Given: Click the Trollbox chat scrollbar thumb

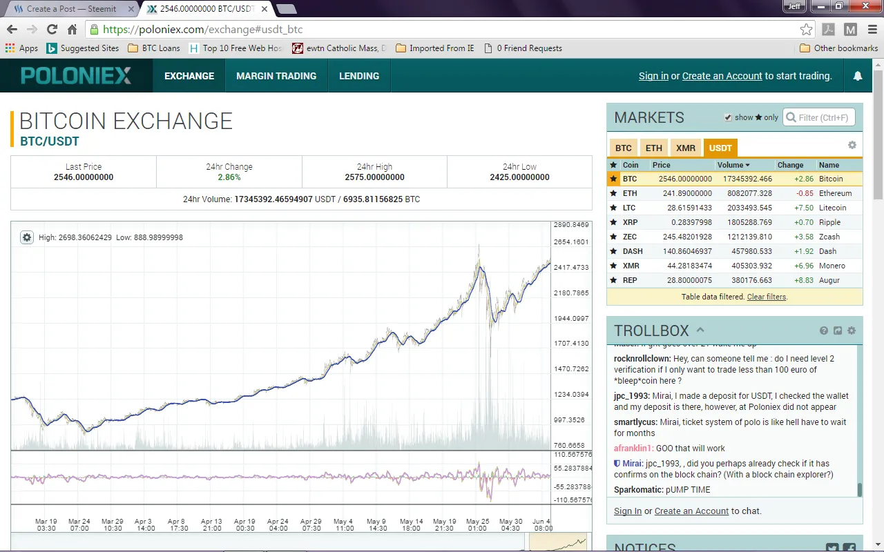Looking at the screenshot, I should (x=860, y=489).
